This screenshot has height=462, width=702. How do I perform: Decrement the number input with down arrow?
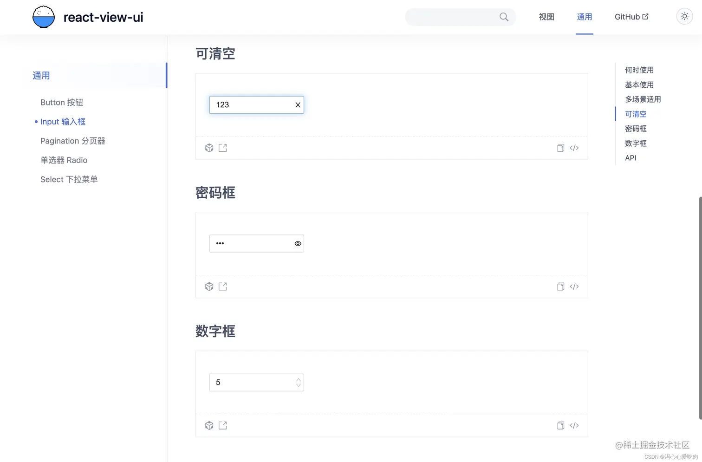coord(298,385)
